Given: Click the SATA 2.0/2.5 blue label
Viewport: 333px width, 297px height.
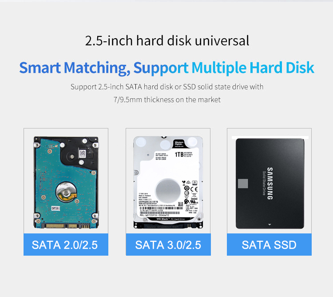Looking at the screenshot, I should 66,245.
